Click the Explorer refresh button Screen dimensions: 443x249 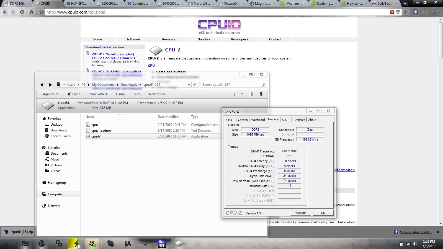pyautogui.click(x=195, y=85)
